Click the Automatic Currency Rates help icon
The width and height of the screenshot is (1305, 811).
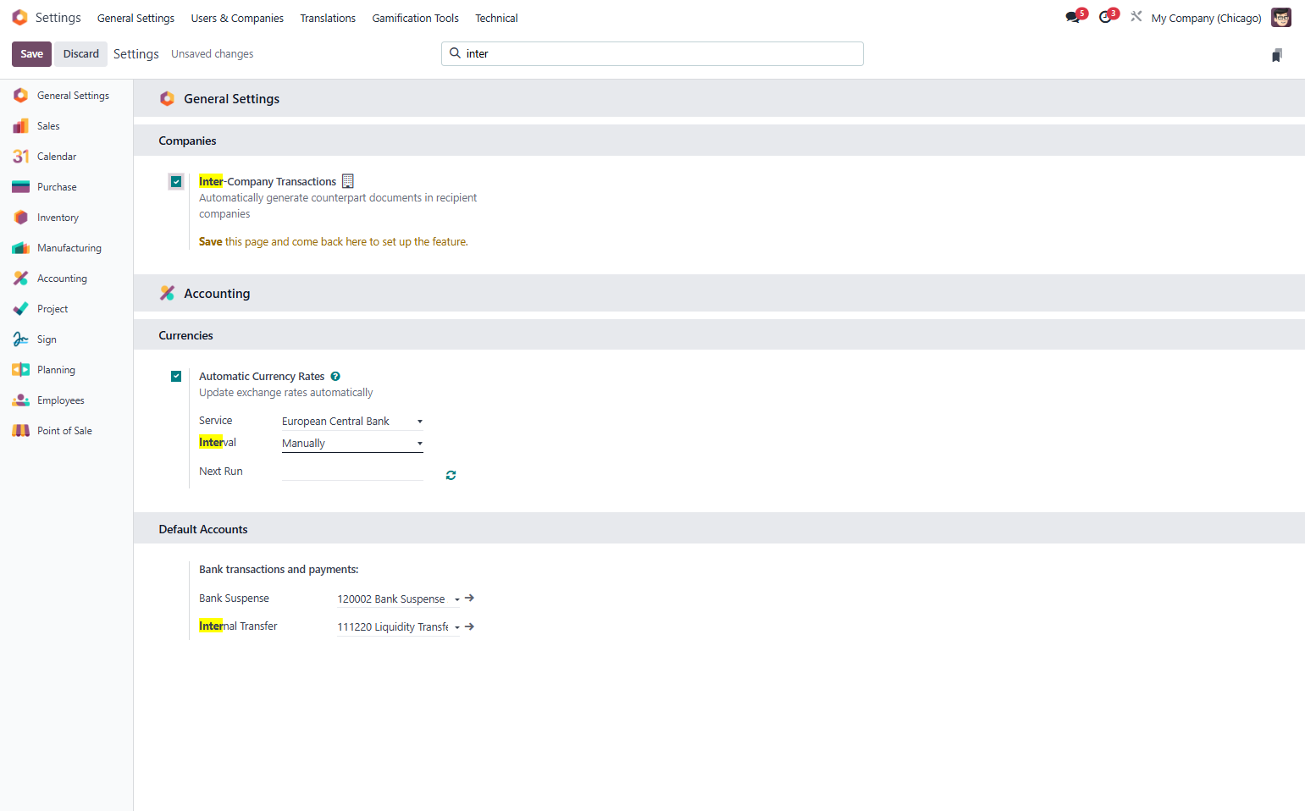pos(335,377)
